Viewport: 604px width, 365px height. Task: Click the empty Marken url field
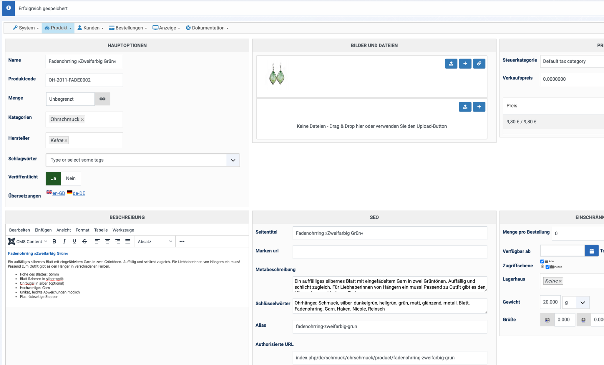click(x=390, y=252)
